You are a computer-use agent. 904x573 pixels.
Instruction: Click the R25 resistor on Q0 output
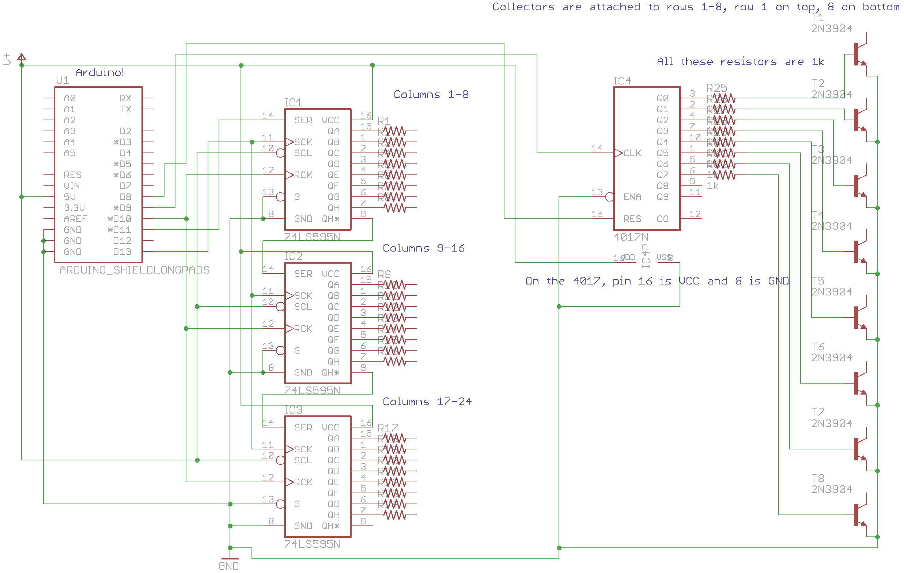click(x=724, y=98)
